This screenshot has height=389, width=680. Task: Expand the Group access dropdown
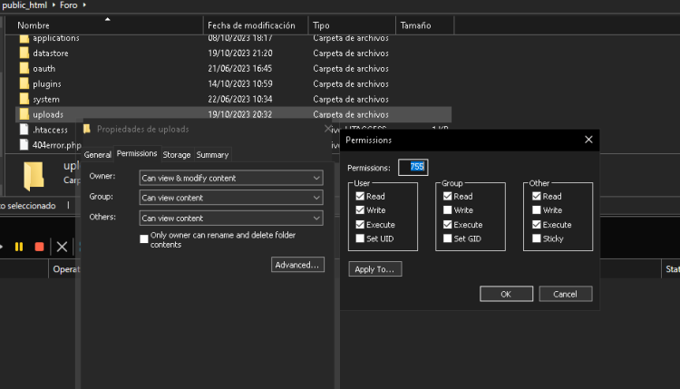(x=231, y=198)
